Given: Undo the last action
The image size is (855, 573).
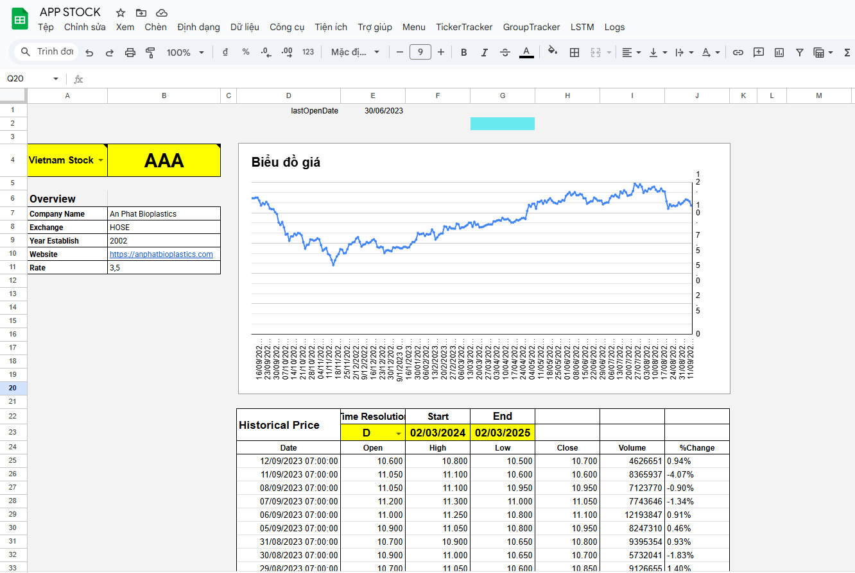Looking at the screenshot, I should 89,53.
